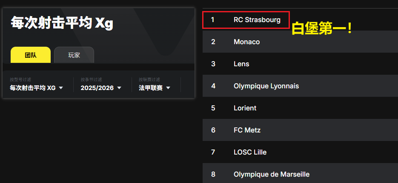
Task: Expand the 2025/2026 season filter
Action: (97, 88)
